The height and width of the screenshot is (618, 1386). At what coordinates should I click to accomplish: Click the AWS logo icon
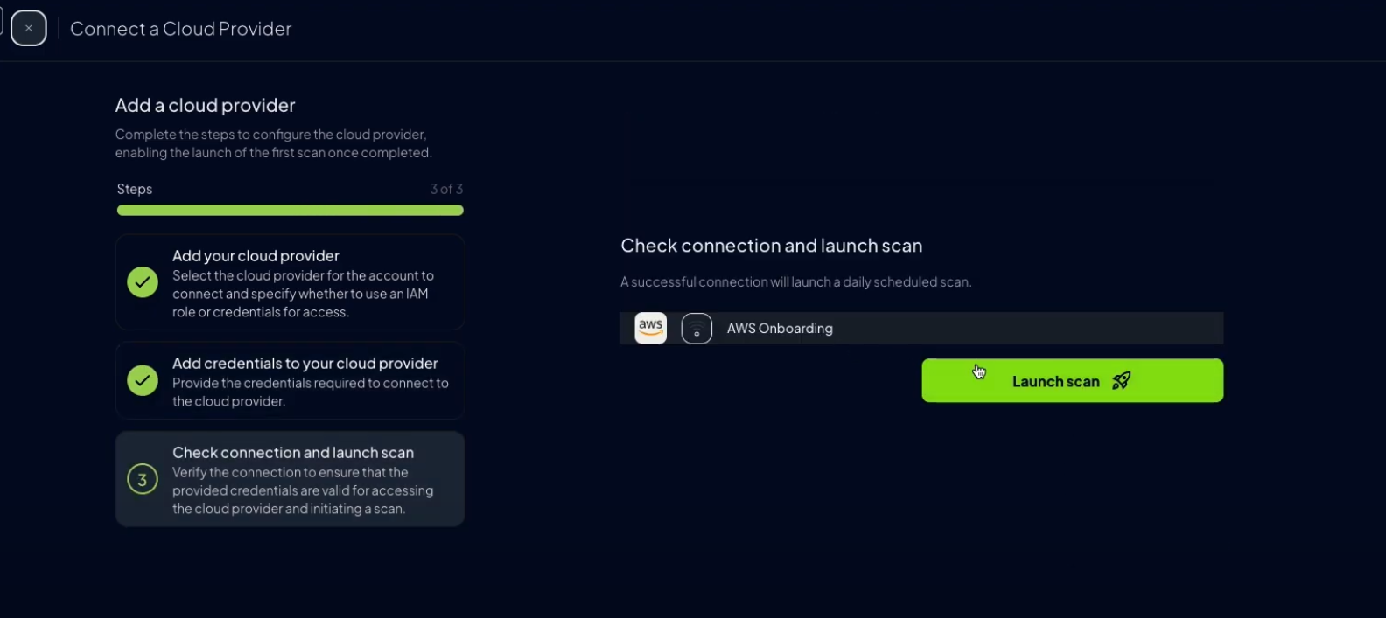[650, 328]
